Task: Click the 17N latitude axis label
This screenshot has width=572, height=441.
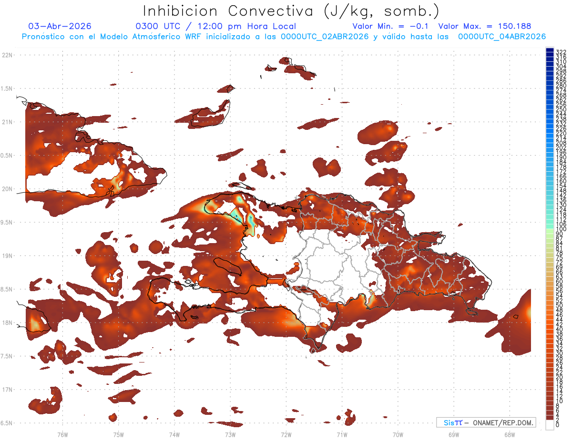Action: point(7,390)
